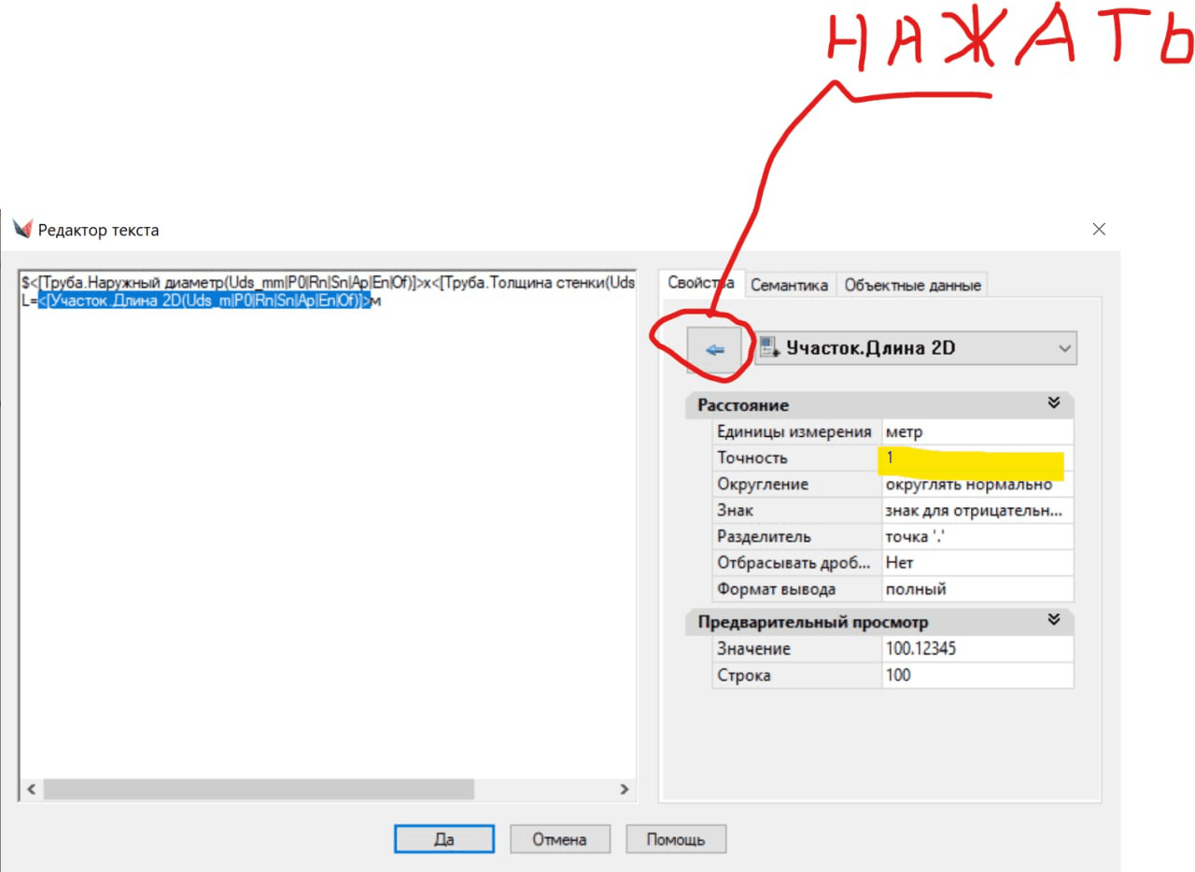Click the highlighted Участок.Длина 2D text expression
1195x872 pixels.
click(204, 301)
